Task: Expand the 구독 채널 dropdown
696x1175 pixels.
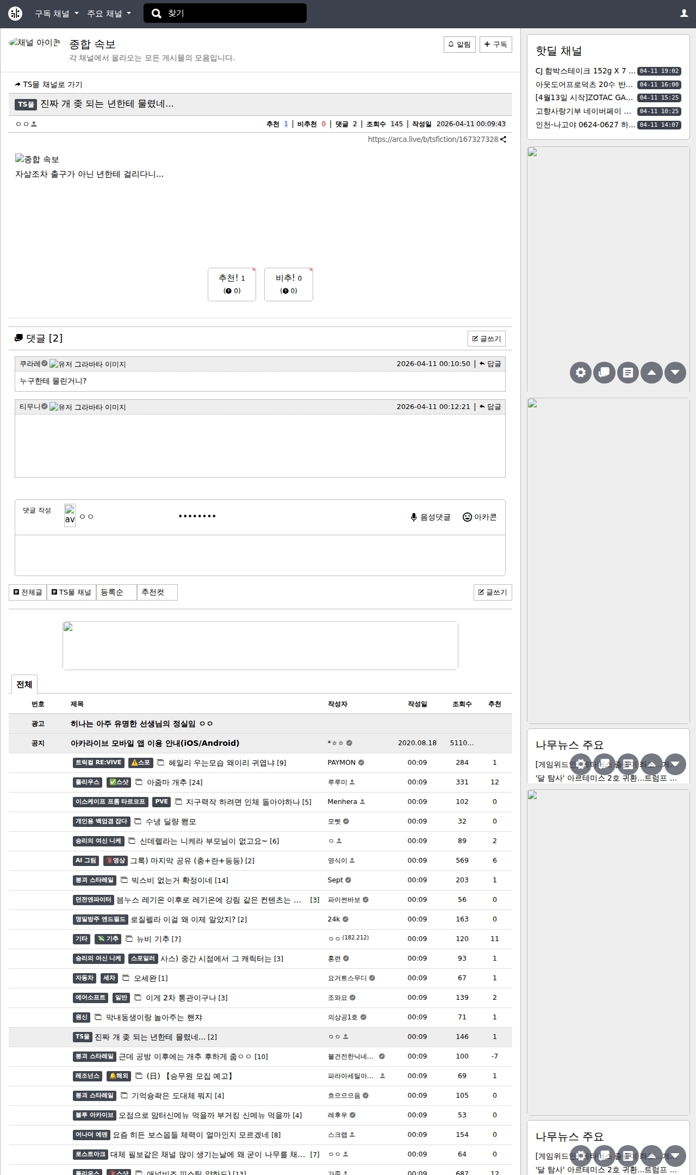Action: (x=57, y=14)
